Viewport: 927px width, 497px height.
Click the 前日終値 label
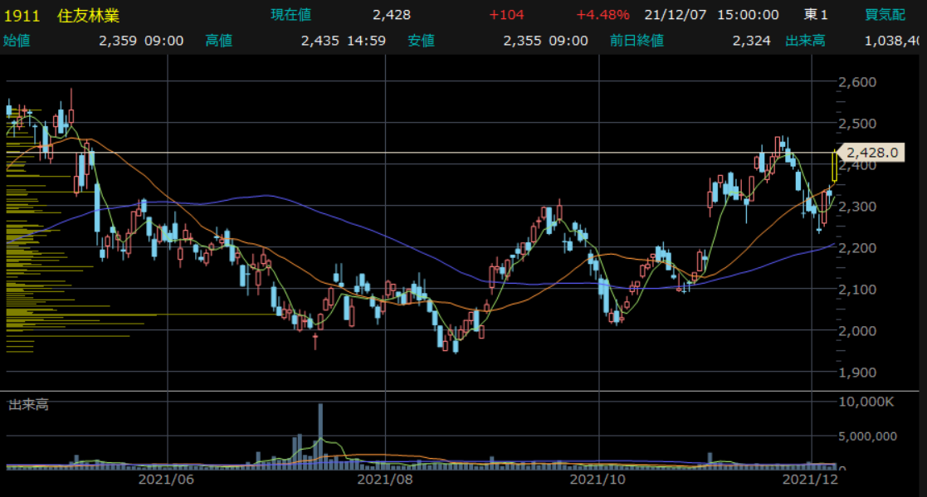click(x=637, y=41)
